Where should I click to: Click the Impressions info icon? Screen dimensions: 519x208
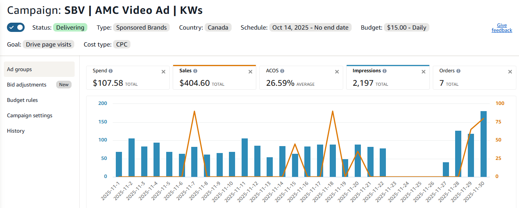384,71
